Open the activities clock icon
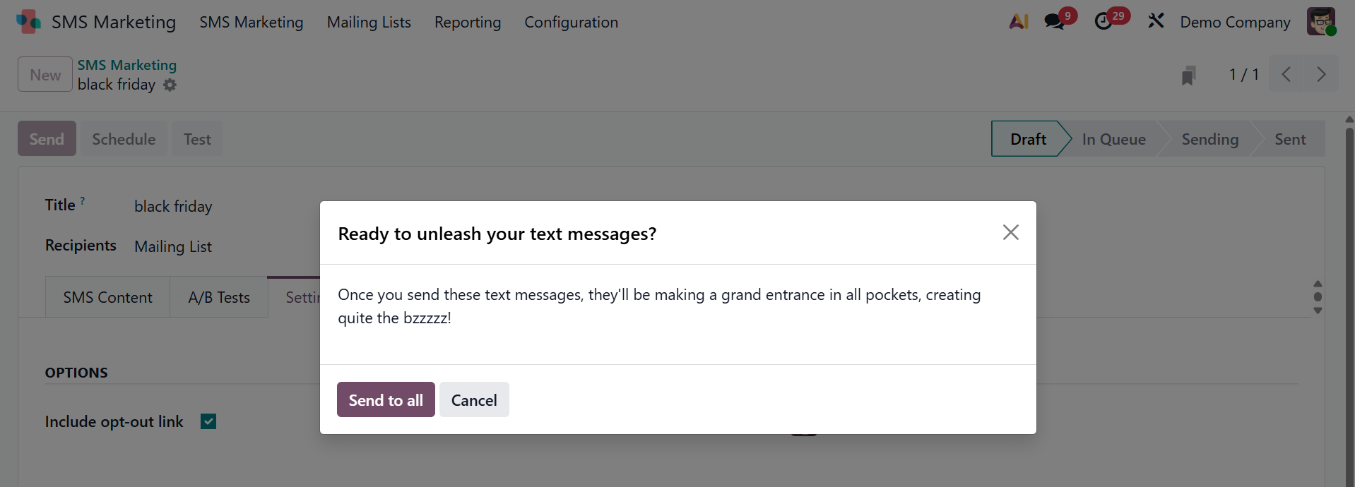 coord(1103,22)
